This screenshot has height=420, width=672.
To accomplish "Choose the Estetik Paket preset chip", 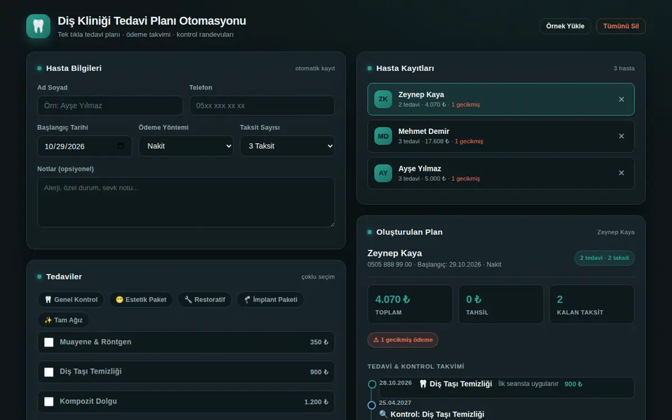I will pos(141,300).
